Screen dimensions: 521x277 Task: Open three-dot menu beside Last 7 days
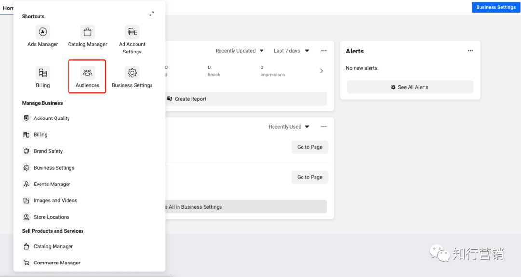coord(324,51)
